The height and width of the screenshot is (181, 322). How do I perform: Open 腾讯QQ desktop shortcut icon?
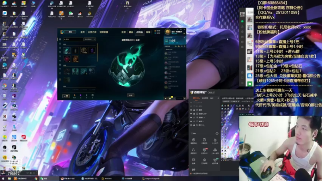[x=80, y=14]
